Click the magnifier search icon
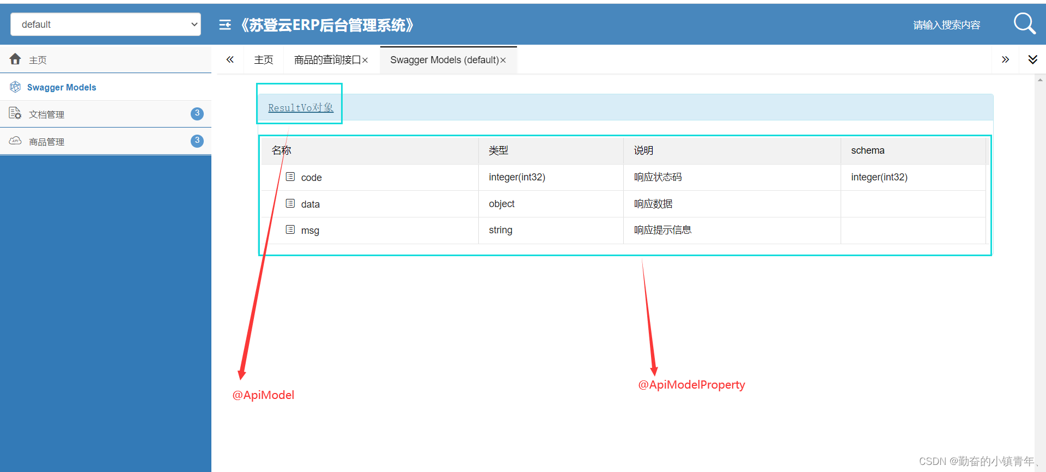 (x=1024, y=23)
